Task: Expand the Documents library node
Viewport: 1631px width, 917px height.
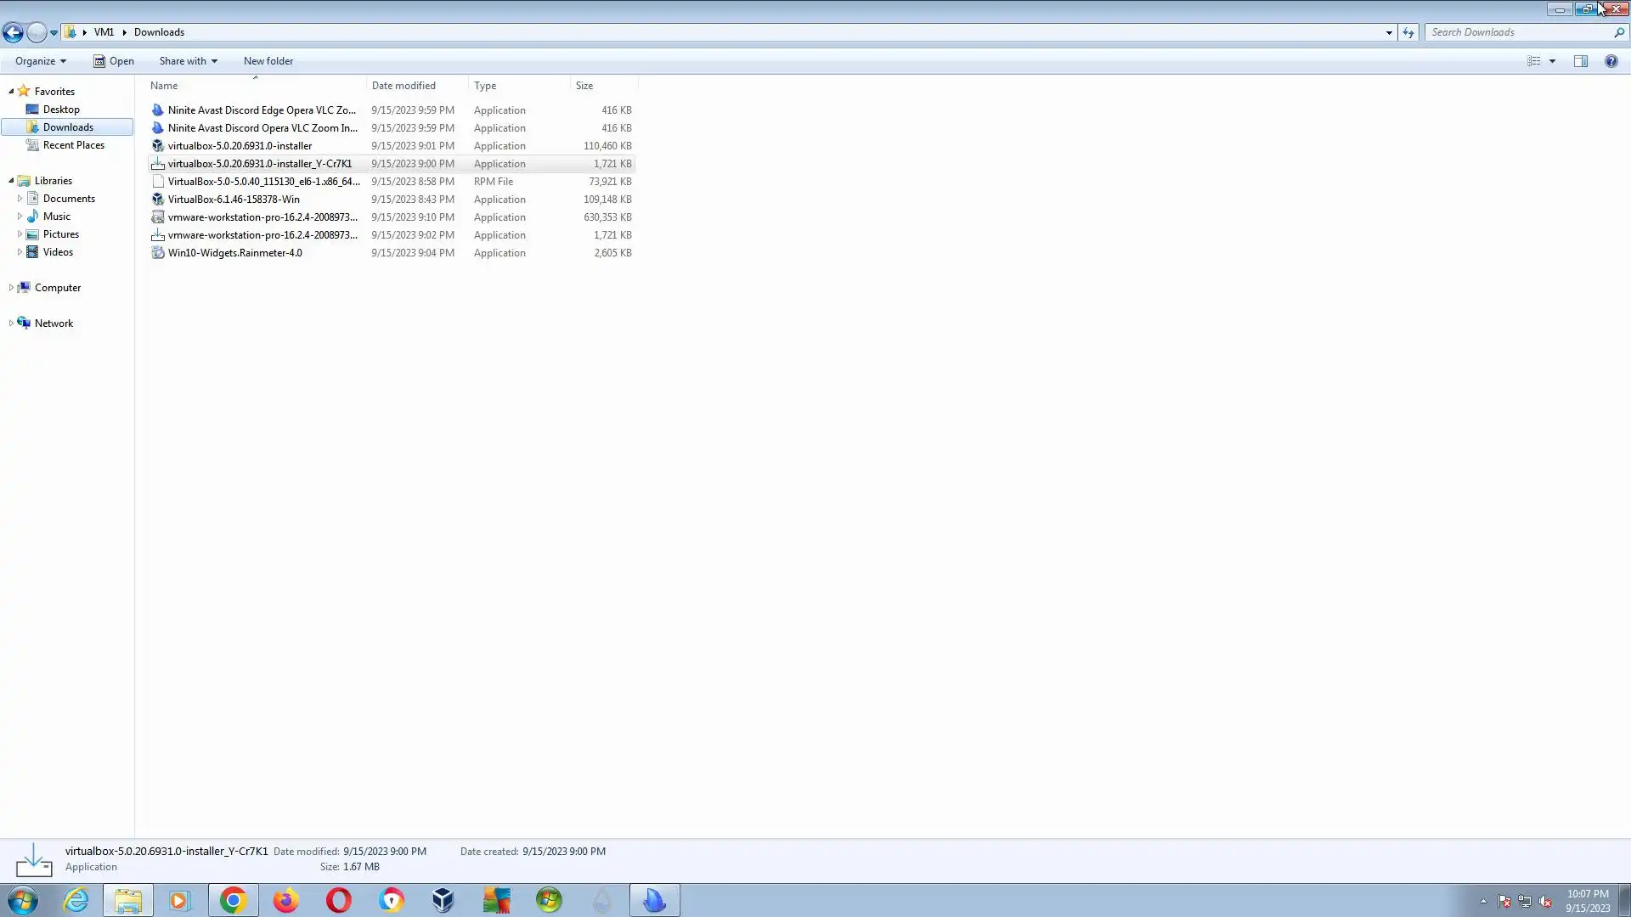Action: (20, 199)
